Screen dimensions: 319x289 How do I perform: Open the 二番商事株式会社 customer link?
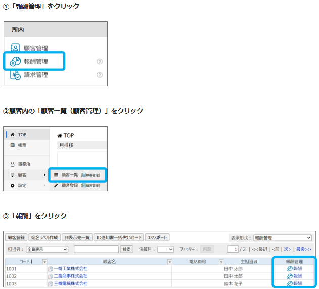[x=70, y=276]
